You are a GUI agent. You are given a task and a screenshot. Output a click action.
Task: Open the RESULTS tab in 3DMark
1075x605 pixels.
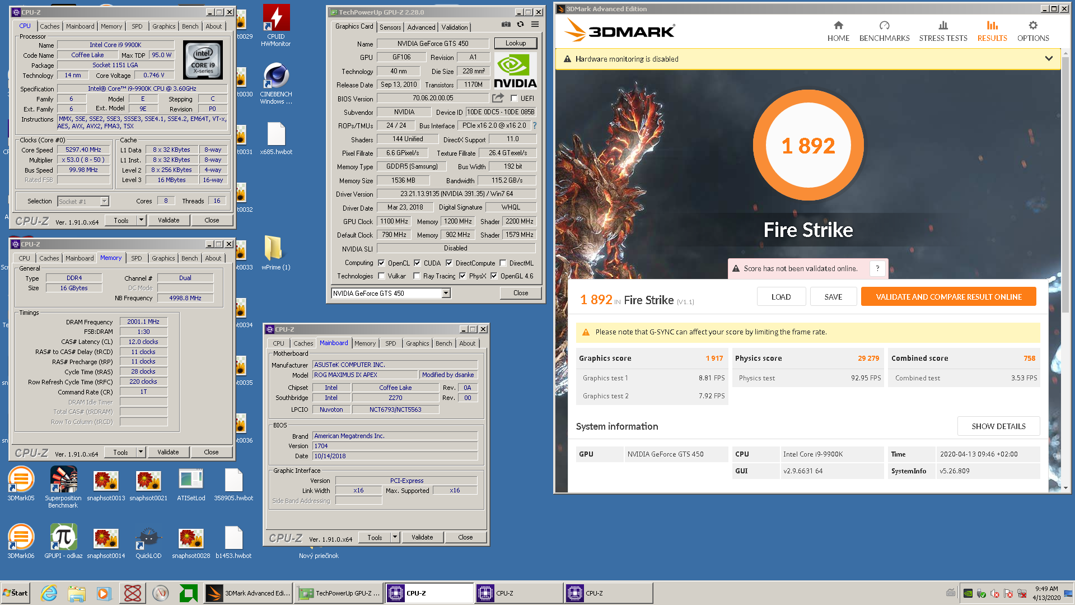click(x=992, y=31)
